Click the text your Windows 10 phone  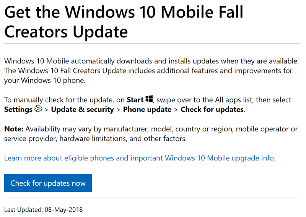tap(45, 80)
